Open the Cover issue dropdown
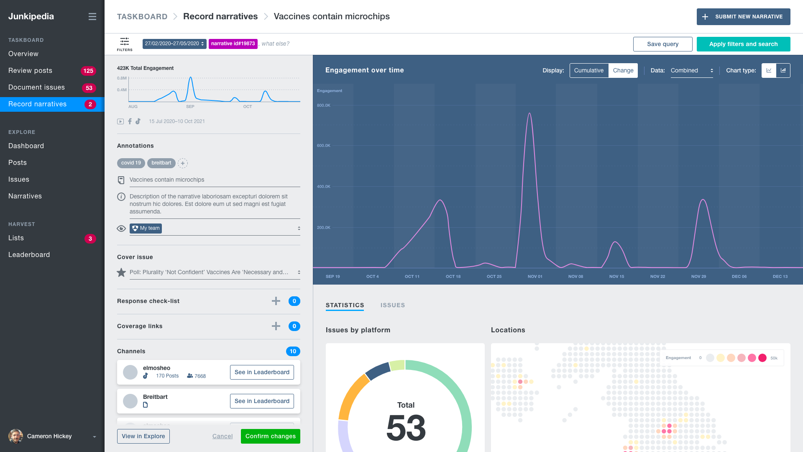 point(215,272)
